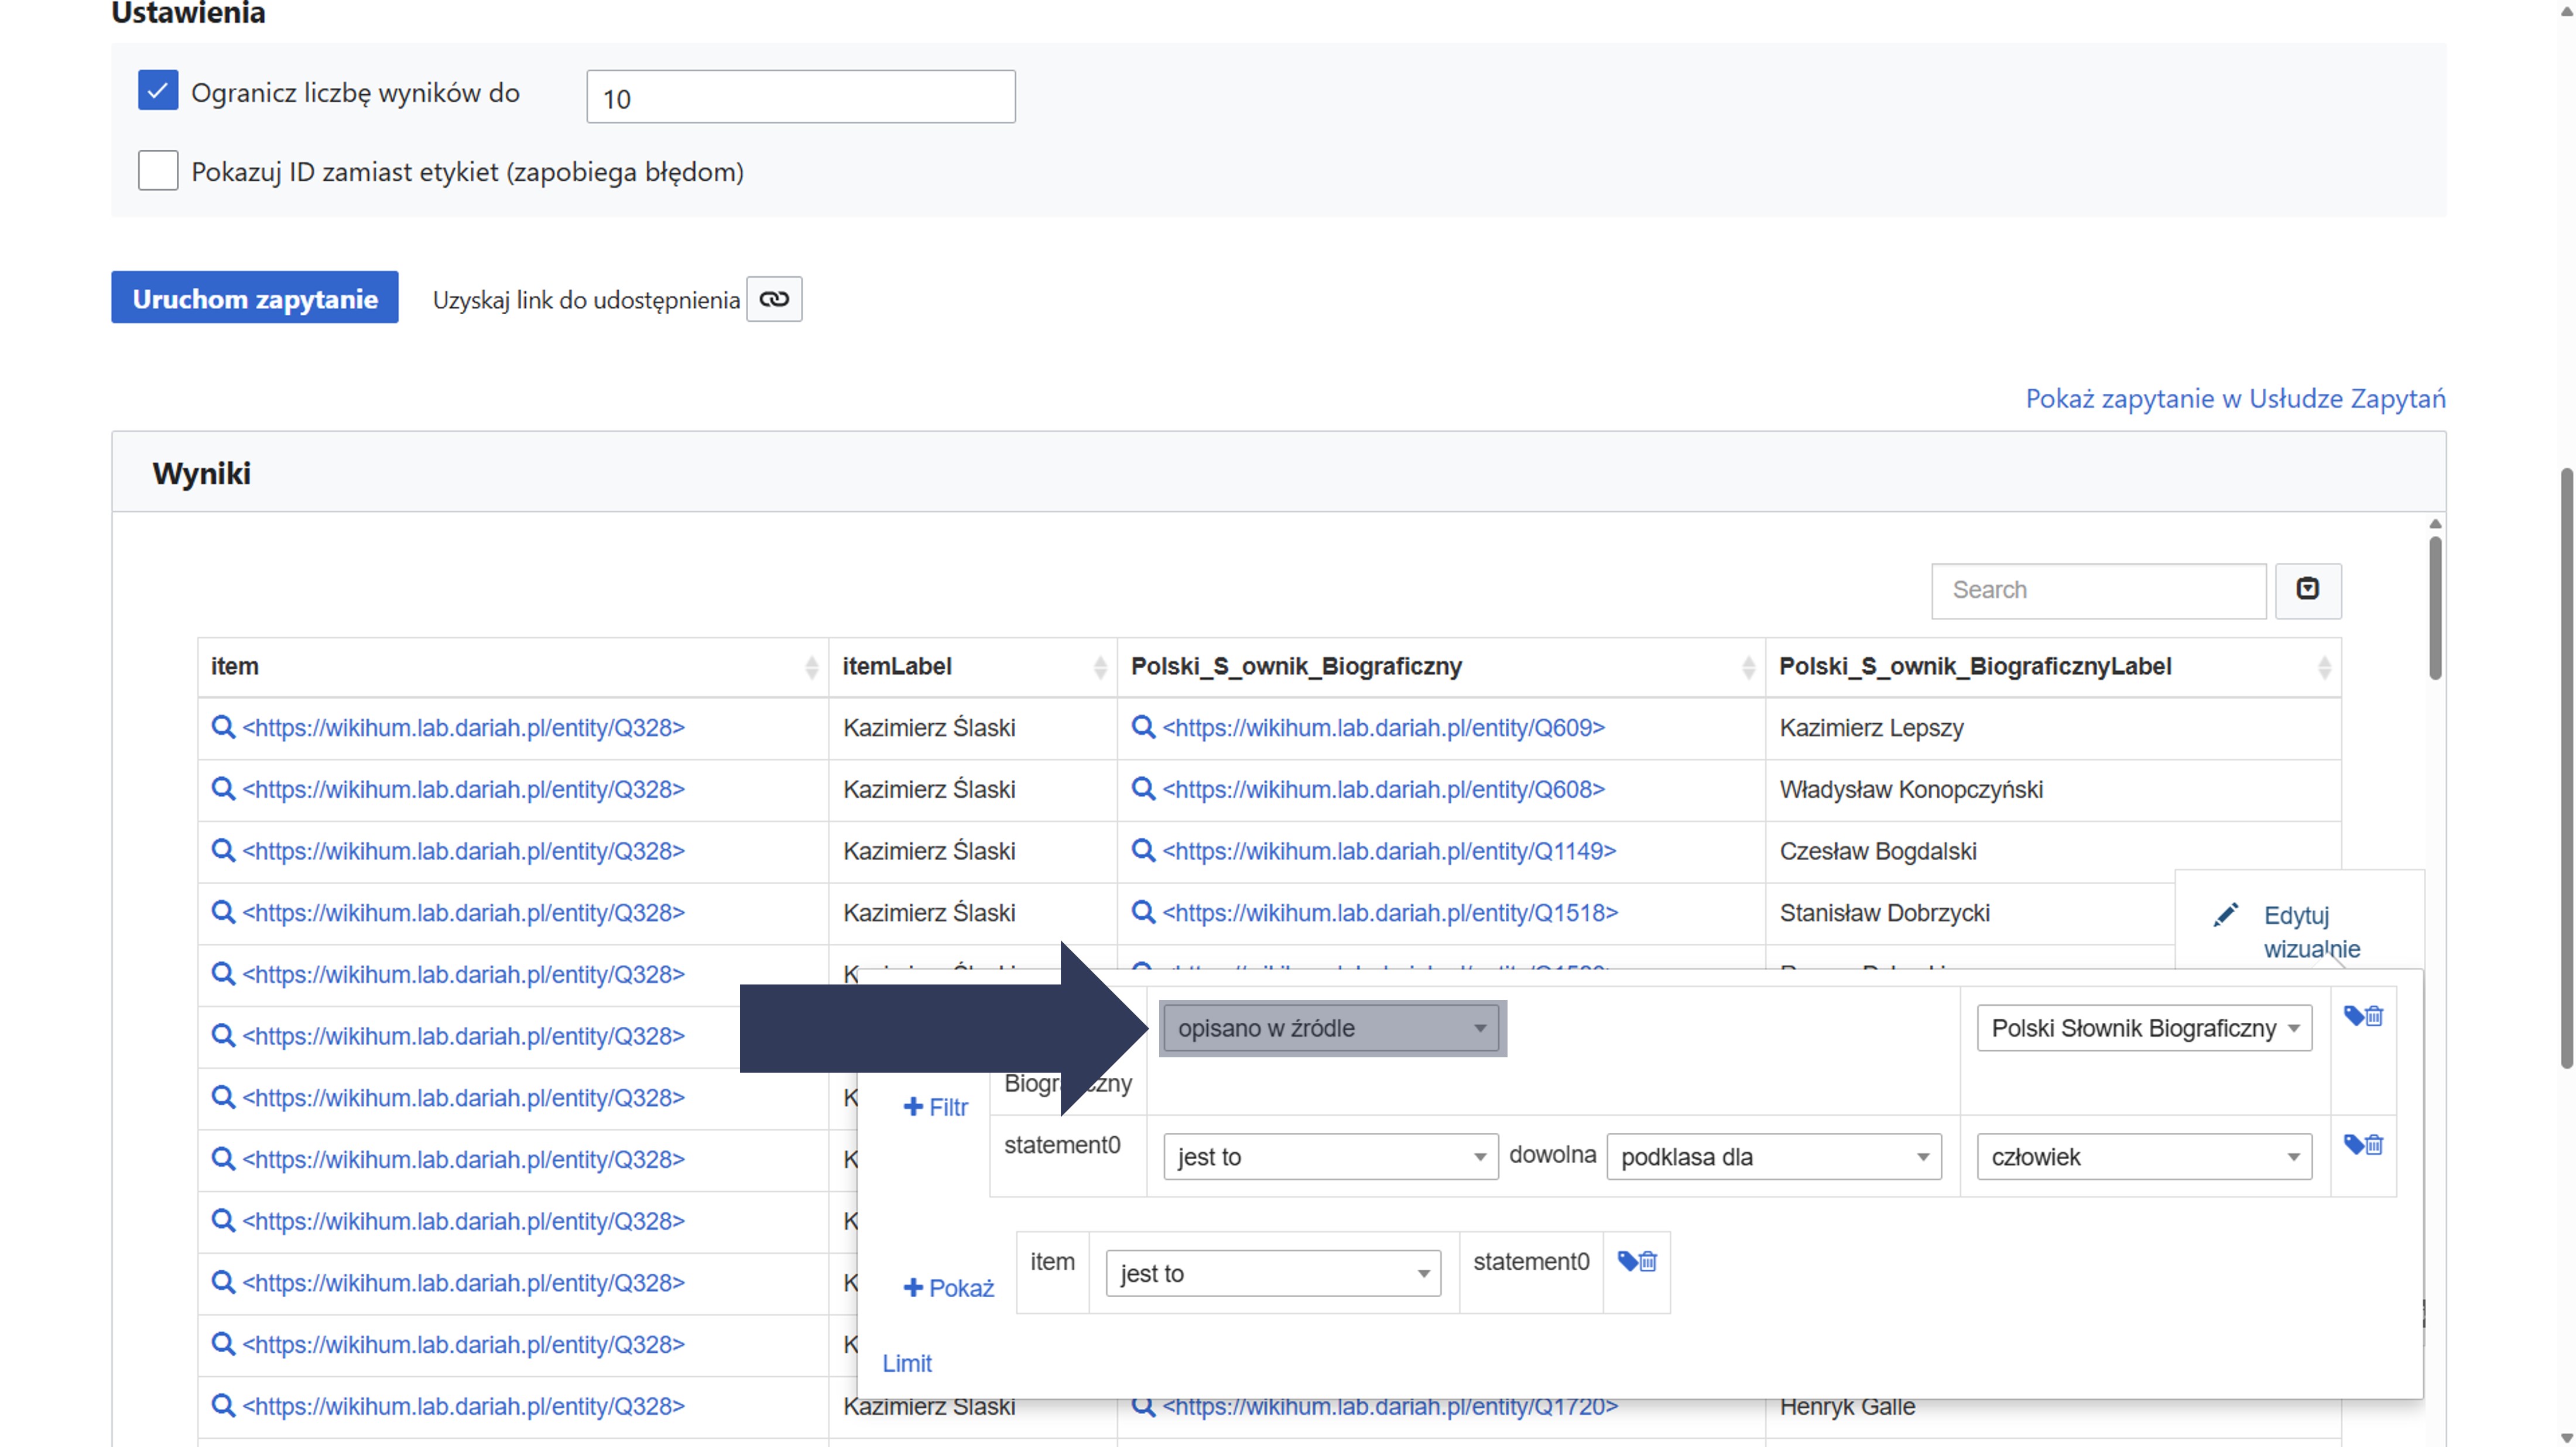This screenshot has width=2576, height=1447.
Task: Open Pokaż zapytanie w Usłudze Zapytań link
Action: (x=2235, y=398)
